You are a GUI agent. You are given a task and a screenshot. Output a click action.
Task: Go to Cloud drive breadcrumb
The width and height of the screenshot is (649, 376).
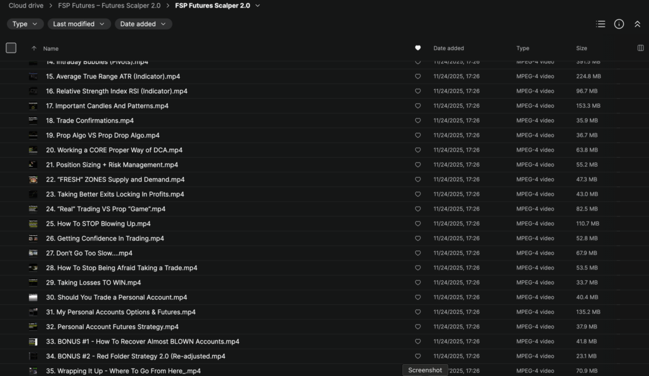26,6
